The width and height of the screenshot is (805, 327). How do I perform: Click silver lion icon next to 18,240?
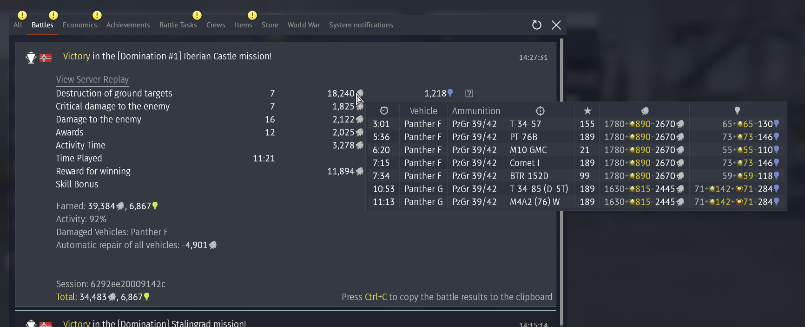click(360, 94)
